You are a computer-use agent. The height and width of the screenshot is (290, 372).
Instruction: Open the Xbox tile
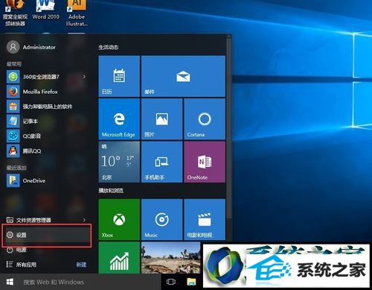119,219
